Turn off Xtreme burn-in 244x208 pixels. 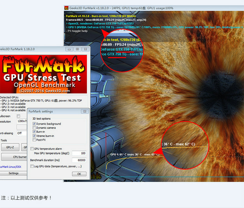[34, 136]
